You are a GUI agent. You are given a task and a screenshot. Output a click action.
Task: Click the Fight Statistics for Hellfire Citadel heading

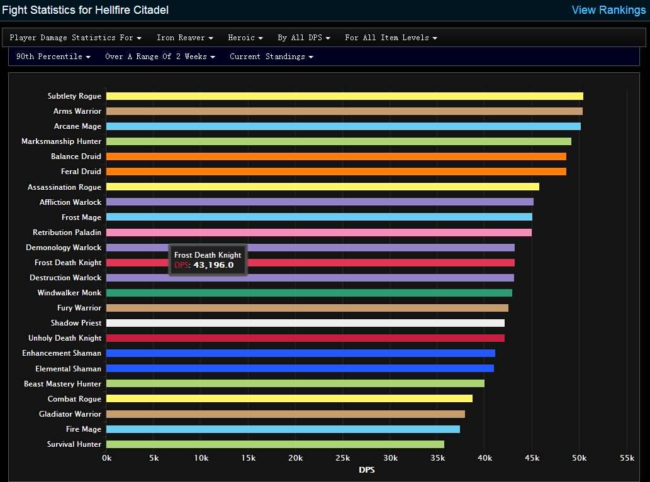click(86, 10)
